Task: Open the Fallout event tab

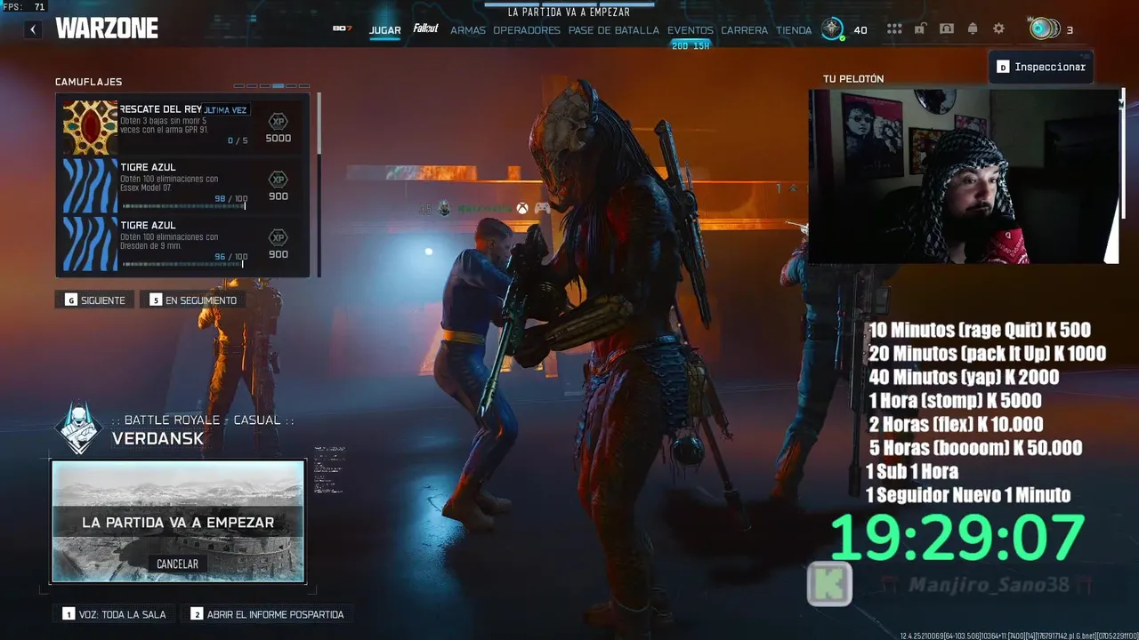Action: click(425, 28)
